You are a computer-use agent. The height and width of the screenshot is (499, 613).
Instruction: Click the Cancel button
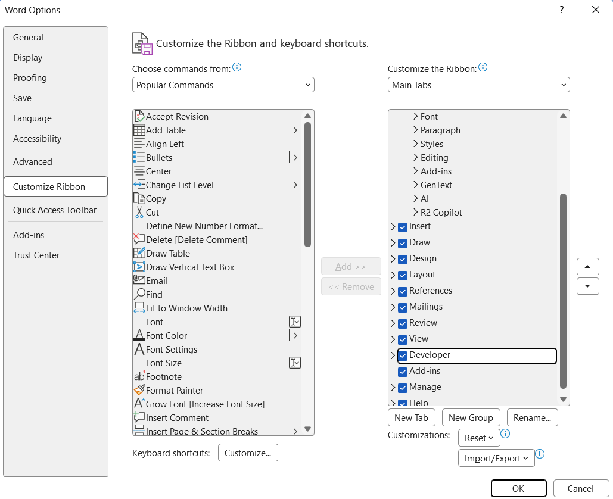[x=581, y=488]
